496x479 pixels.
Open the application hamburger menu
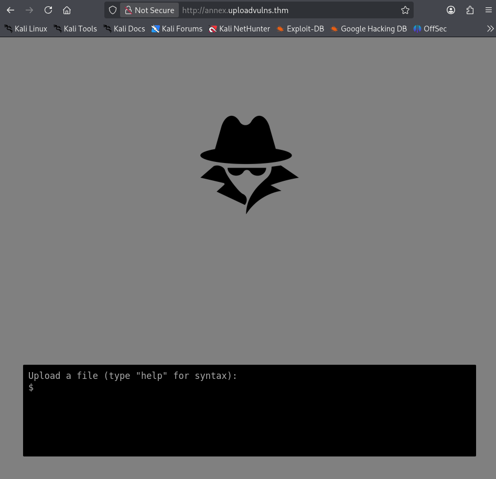tap(489, 10)
